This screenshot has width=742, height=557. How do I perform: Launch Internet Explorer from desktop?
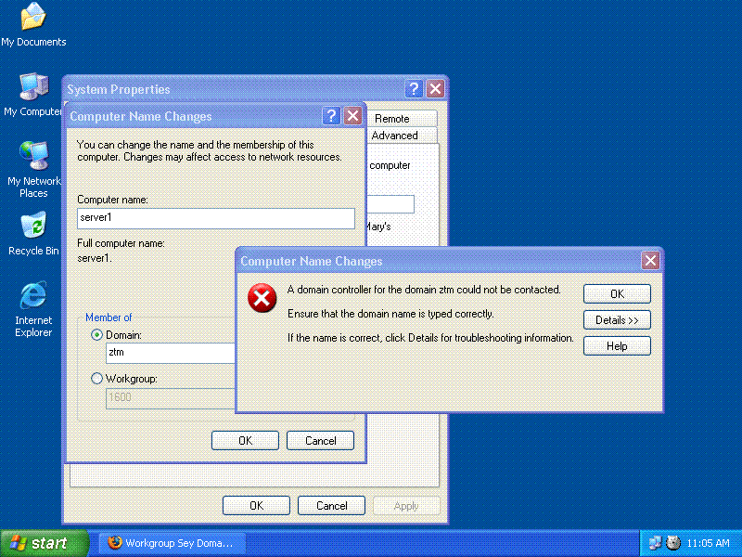click(x=33, y=297)
